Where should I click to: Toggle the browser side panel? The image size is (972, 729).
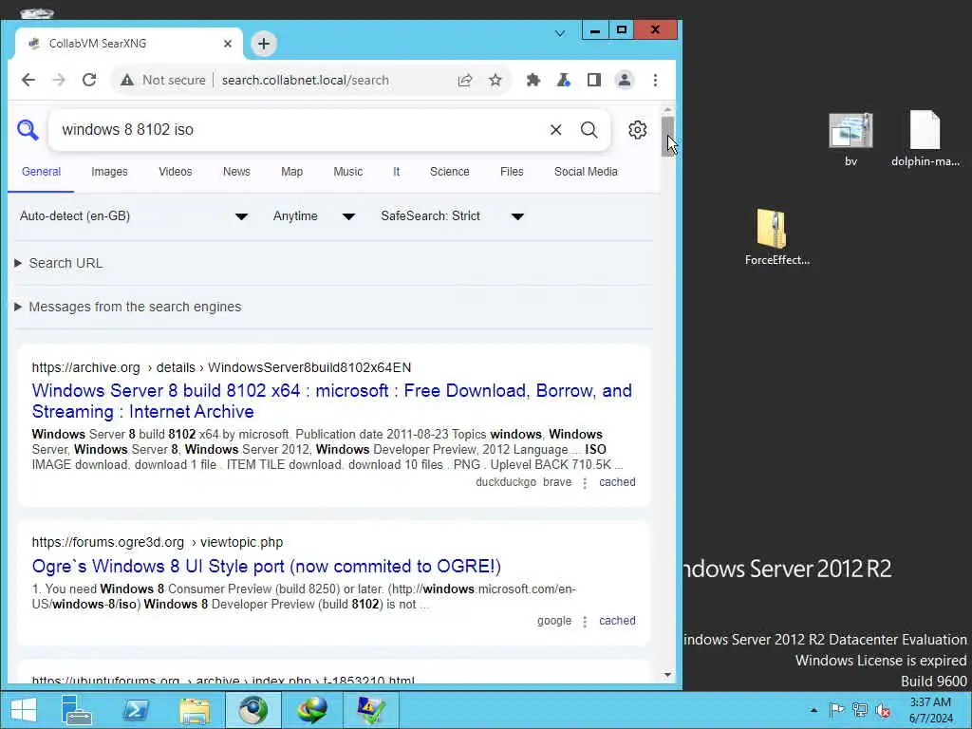coord(594,80)
